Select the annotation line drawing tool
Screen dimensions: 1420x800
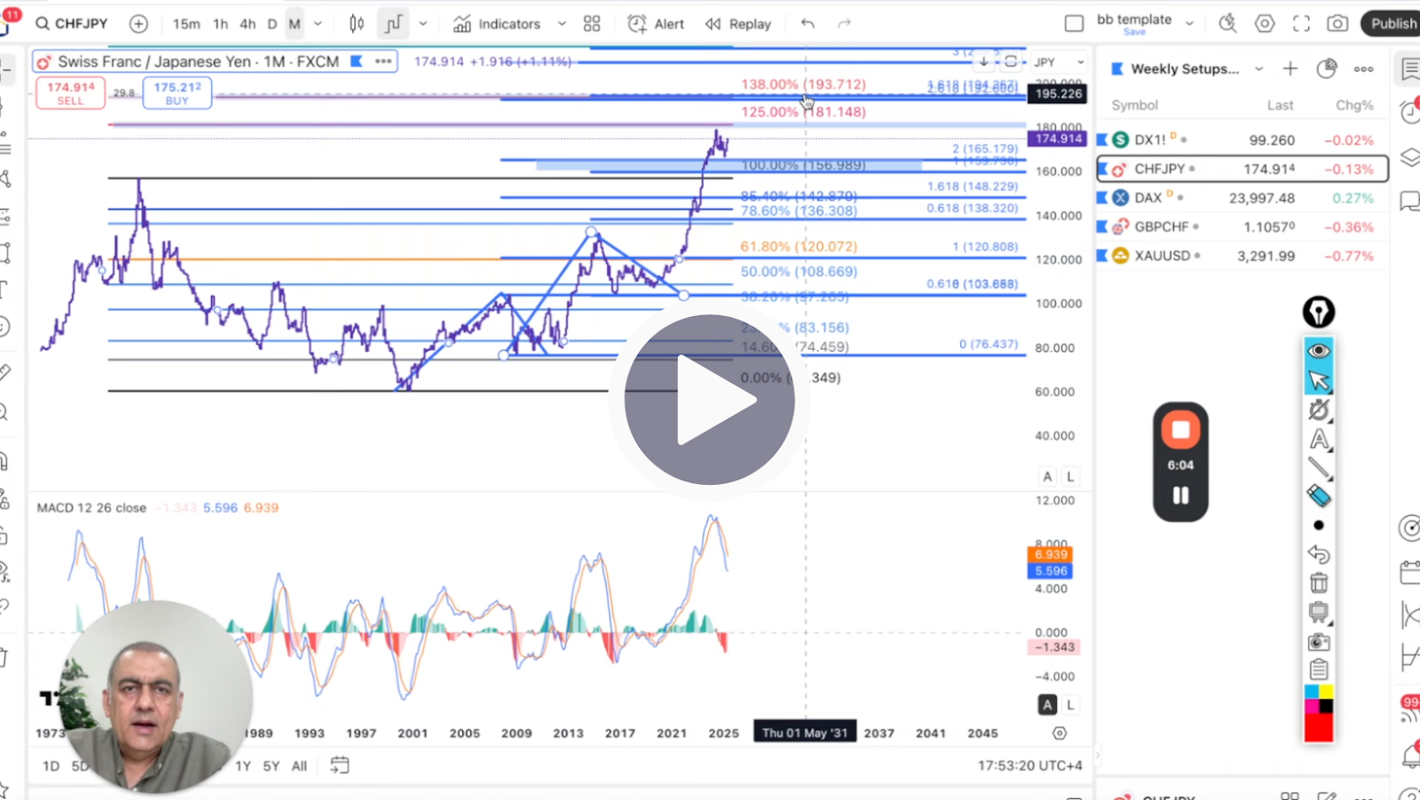pyautogui.click(x=1319, y=467)
